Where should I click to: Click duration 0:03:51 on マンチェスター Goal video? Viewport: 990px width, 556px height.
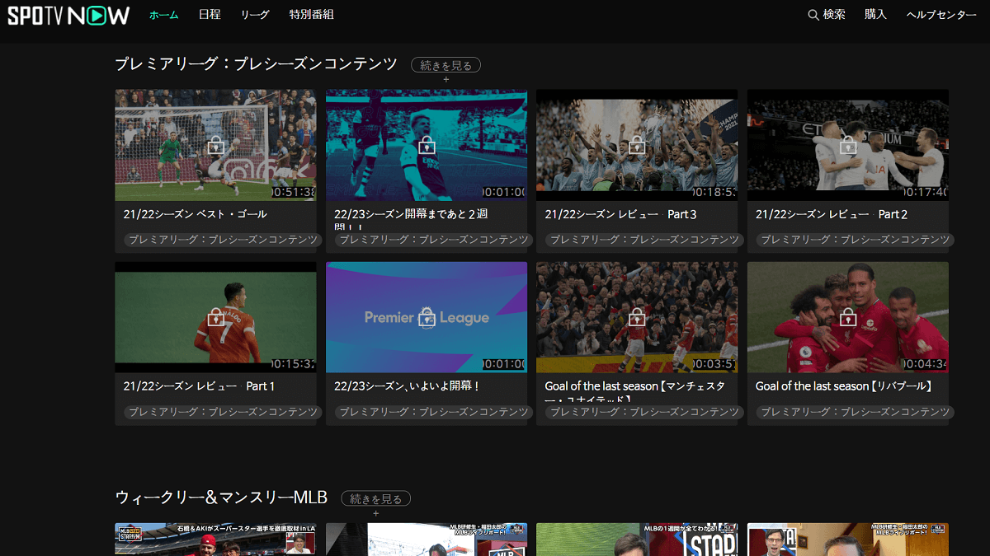pyautogui.click(x=715, y=363)
